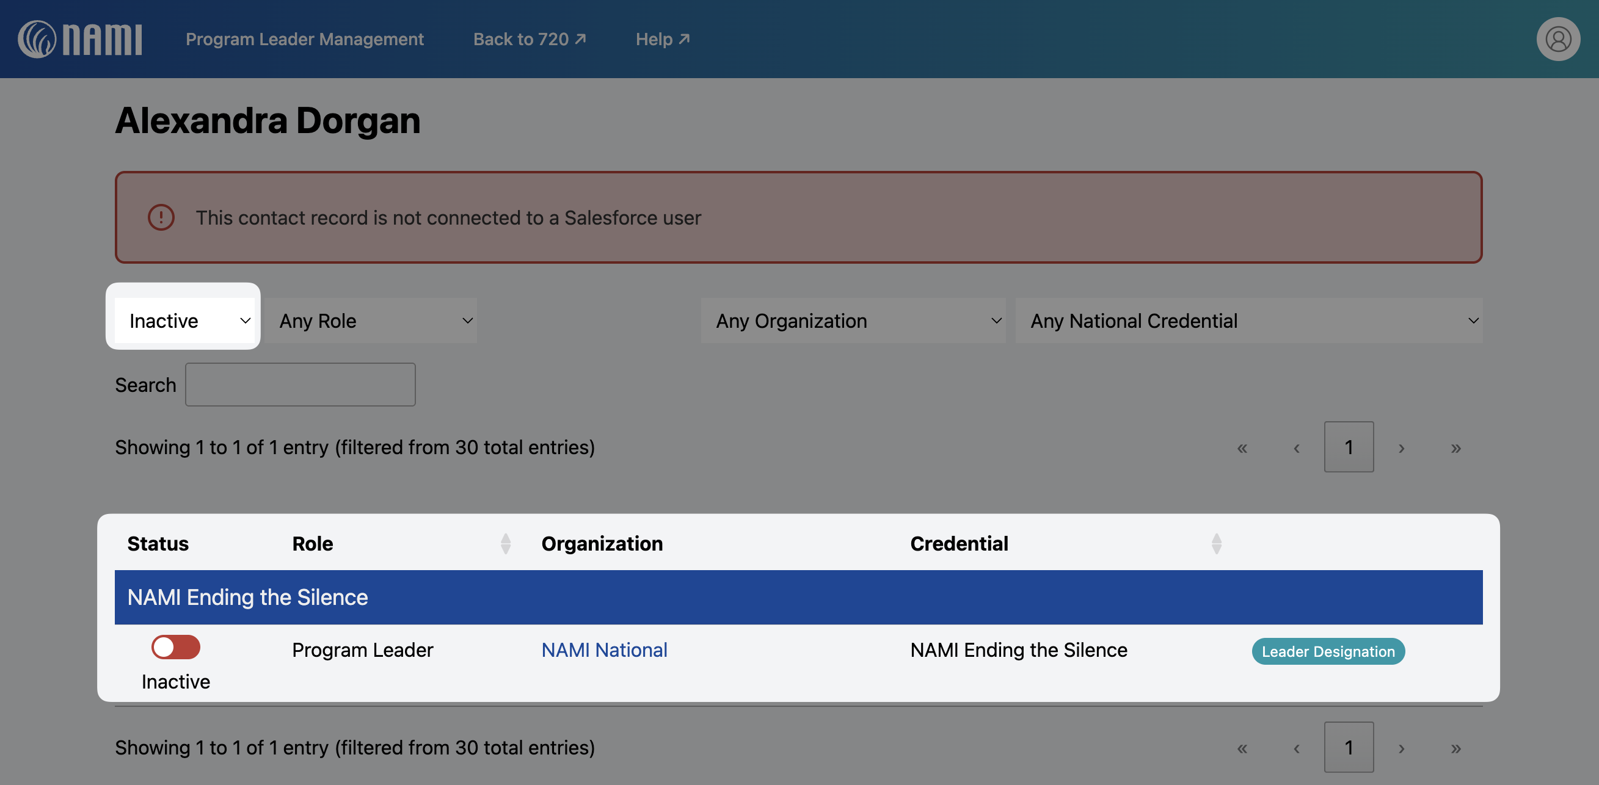
Task: Expand the Any Role dropdown
Action: (x=371, y=321)
